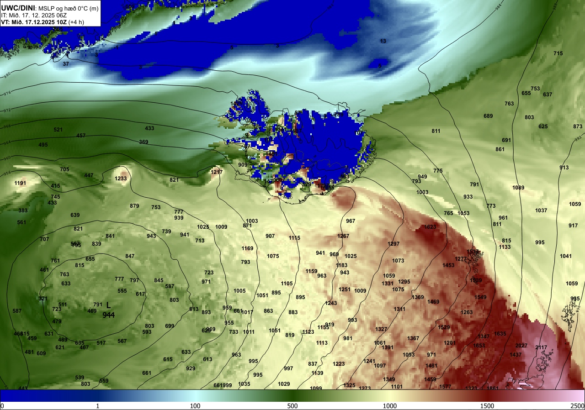The image size is (585, 410).
Task: Click the 637 height value
Action: [548, 95]
